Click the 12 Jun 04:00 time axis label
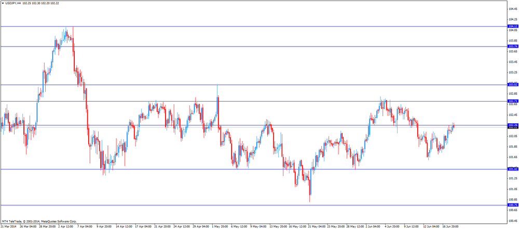Screen dimensions: 519x229 click(431, 226)
